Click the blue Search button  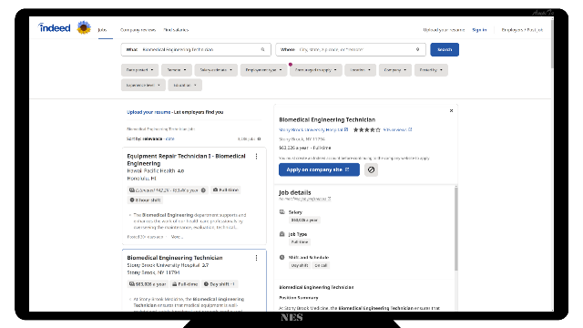coord(445,49)
